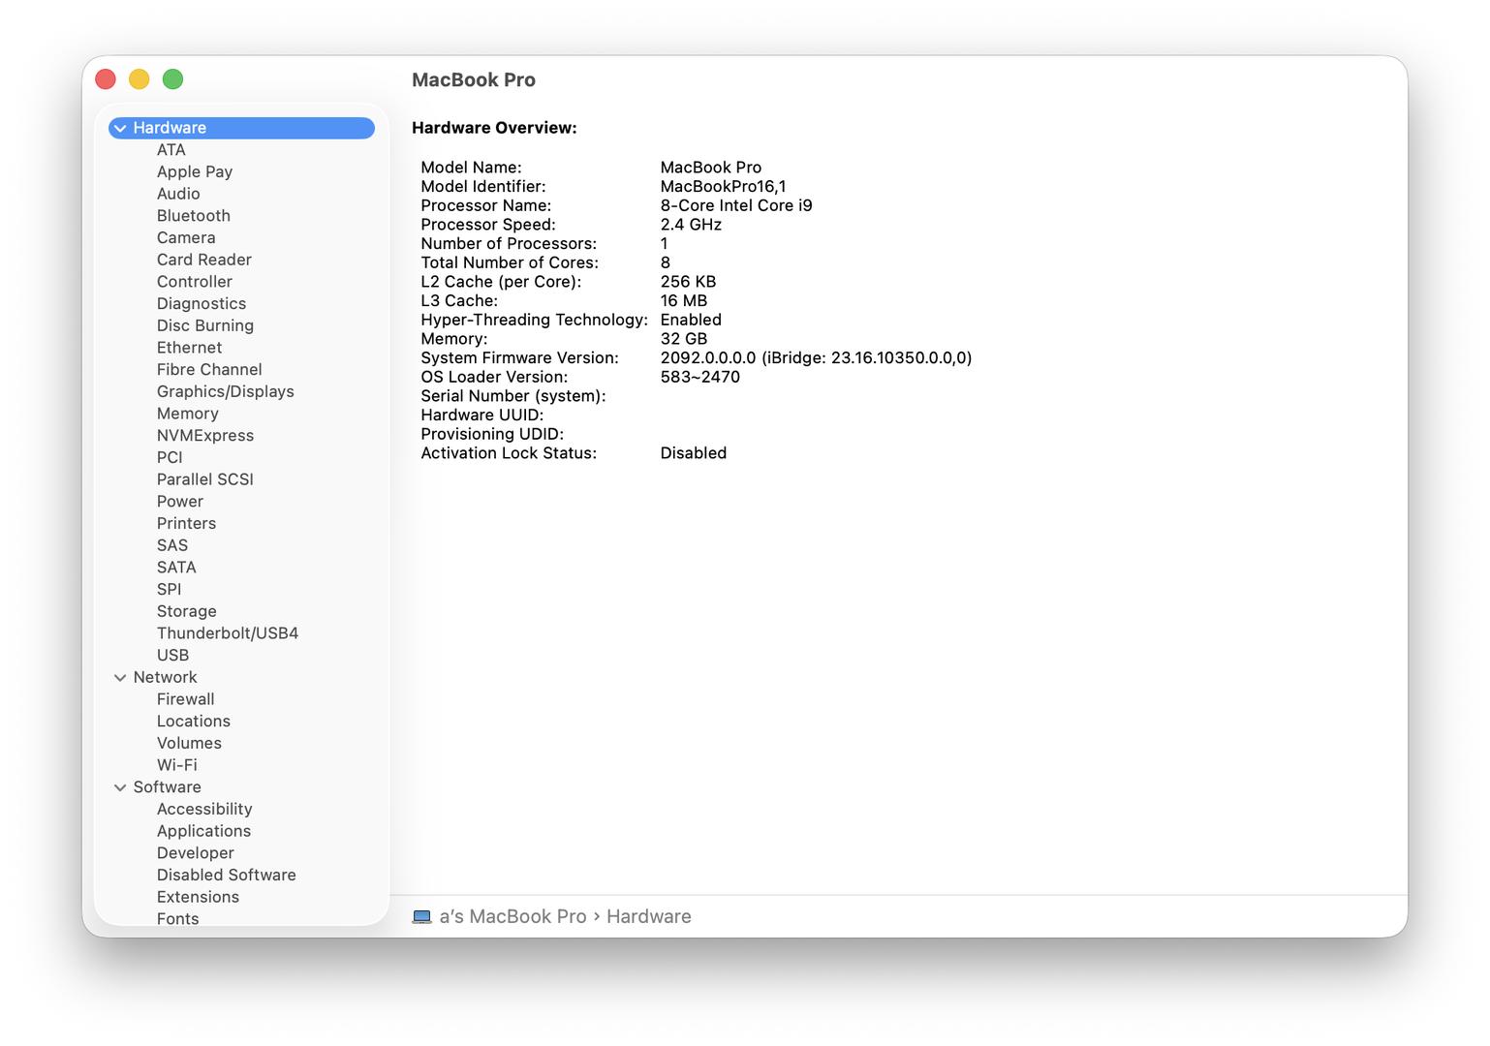Show the Memory hardware details

pyautogui.click(x=187, y=414)
